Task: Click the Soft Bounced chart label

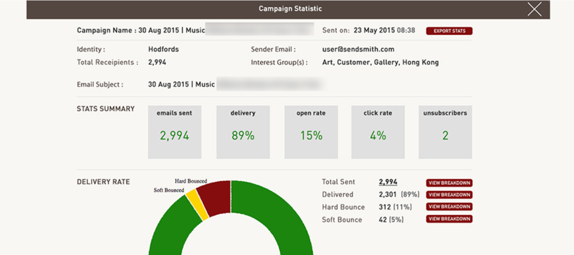Action: (x=168, y=190)
